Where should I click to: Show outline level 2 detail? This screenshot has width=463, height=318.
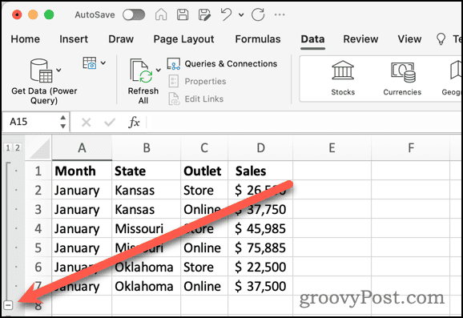18,147
